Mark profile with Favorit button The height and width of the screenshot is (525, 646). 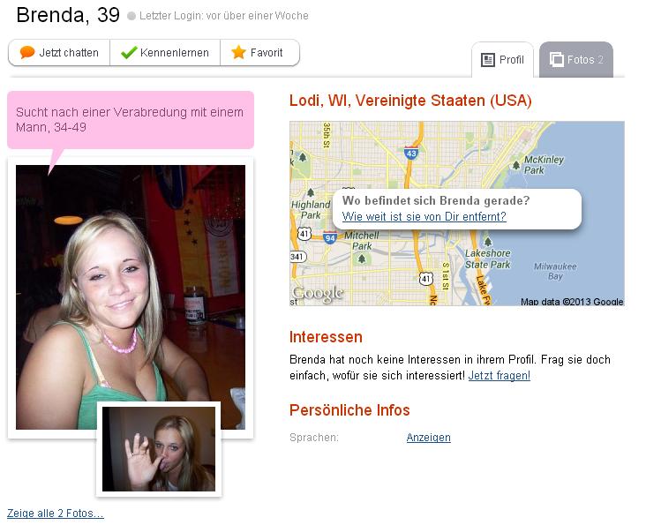tap(259, 53)
